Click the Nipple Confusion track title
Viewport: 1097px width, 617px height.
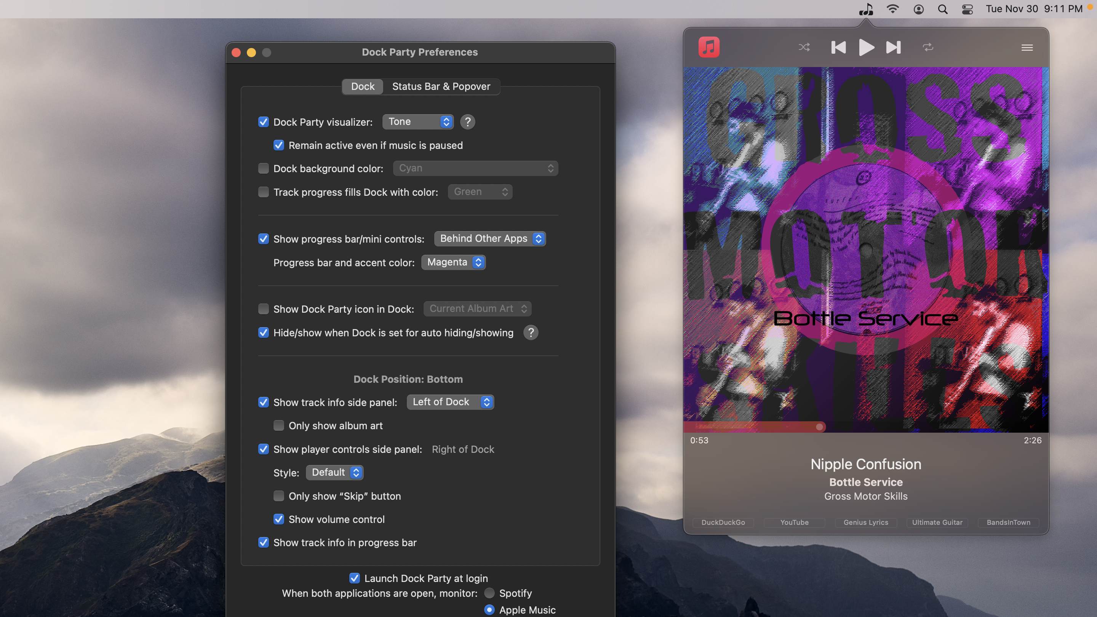coord(866,464)
